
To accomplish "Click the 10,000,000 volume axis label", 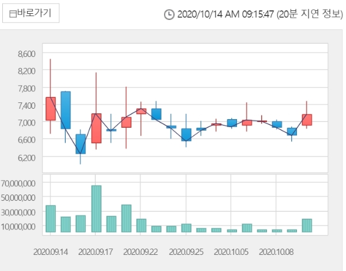I will pos(18,226).
